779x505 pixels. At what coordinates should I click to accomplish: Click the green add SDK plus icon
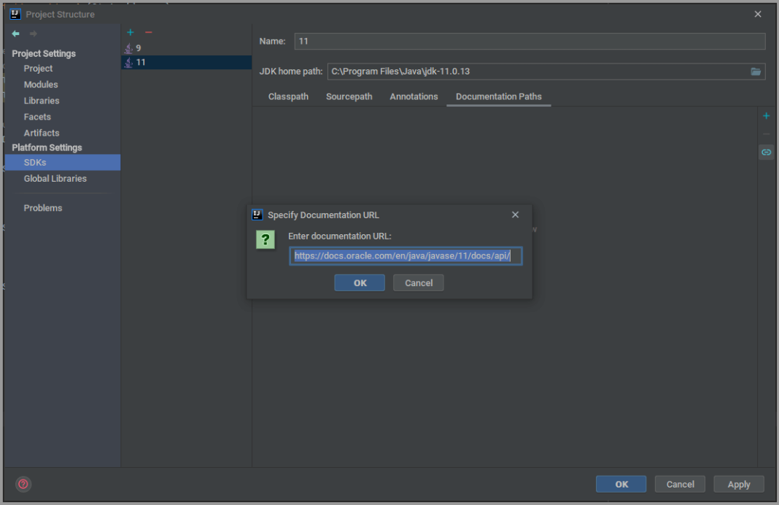pyautogui.click(x=131, y=33)
